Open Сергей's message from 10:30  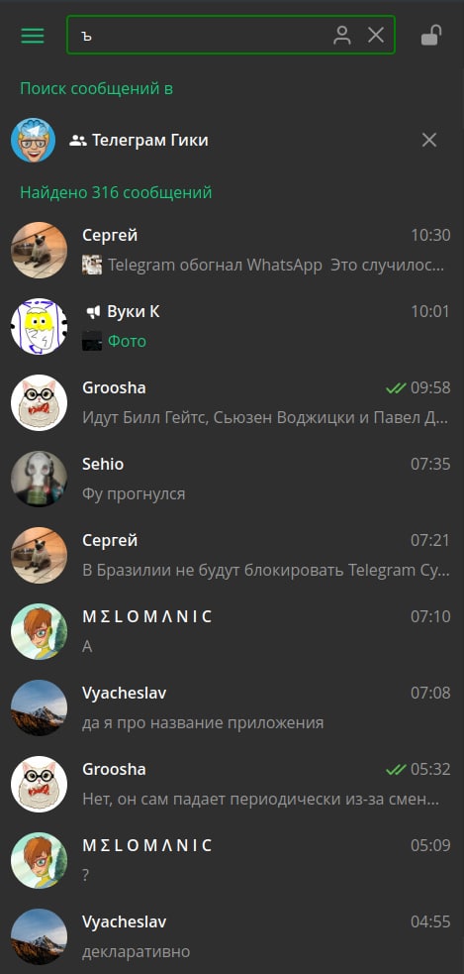click(232, 251)
